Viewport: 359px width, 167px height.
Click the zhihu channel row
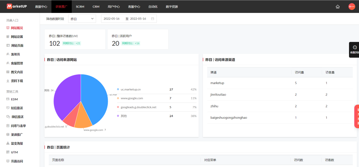280,106
